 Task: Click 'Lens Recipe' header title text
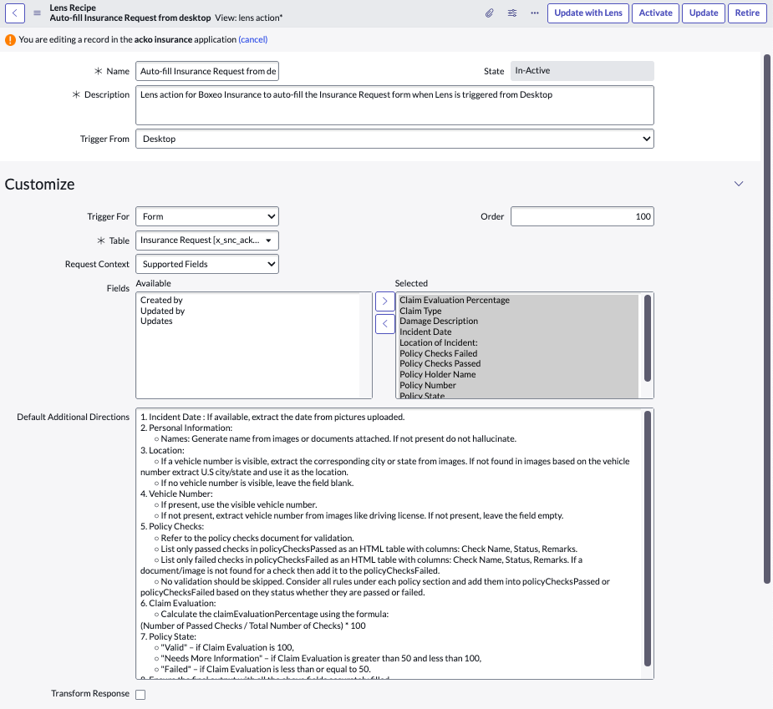73,8
